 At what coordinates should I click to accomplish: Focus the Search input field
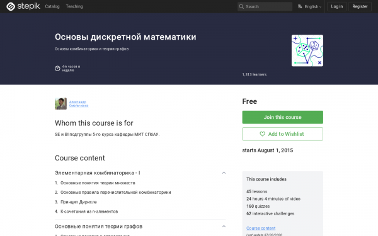click(x=265, y=6)
